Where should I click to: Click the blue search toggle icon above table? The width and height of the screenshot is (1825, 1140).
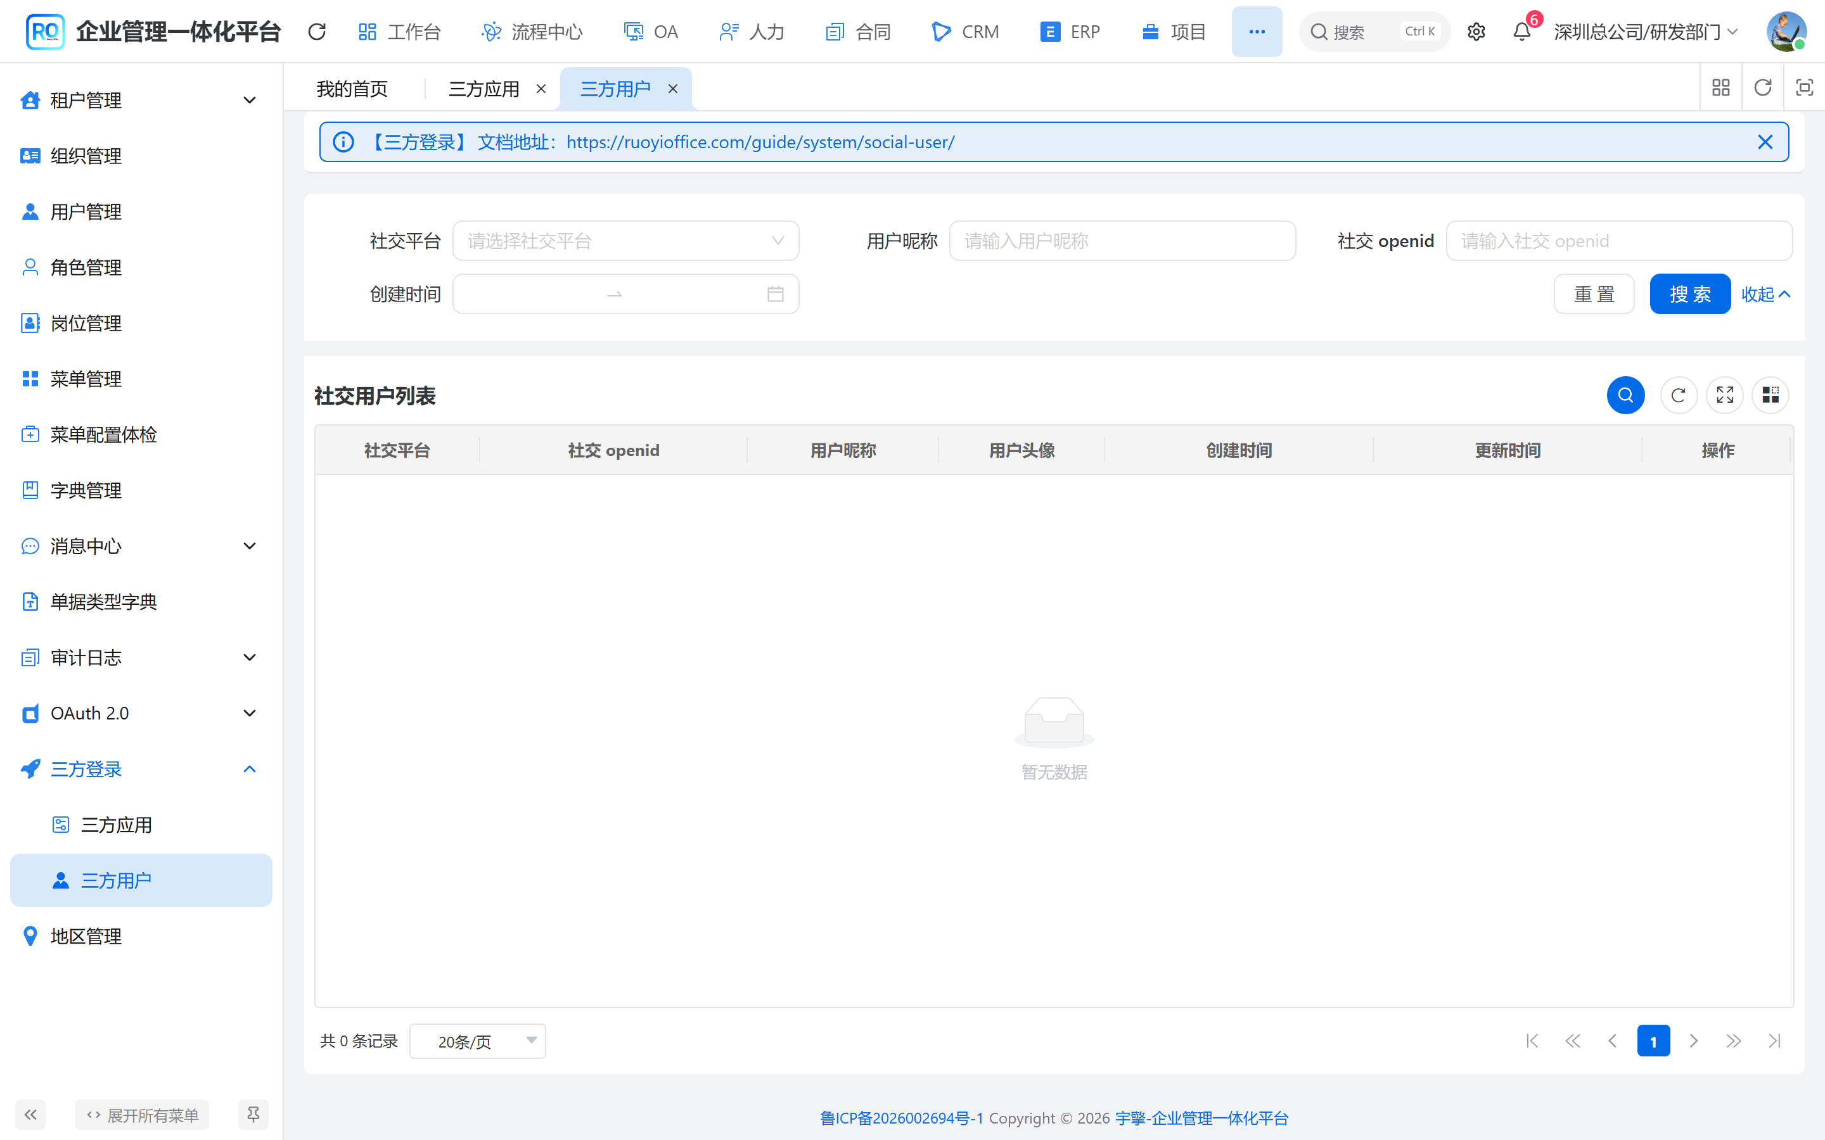click(1625, 395)
